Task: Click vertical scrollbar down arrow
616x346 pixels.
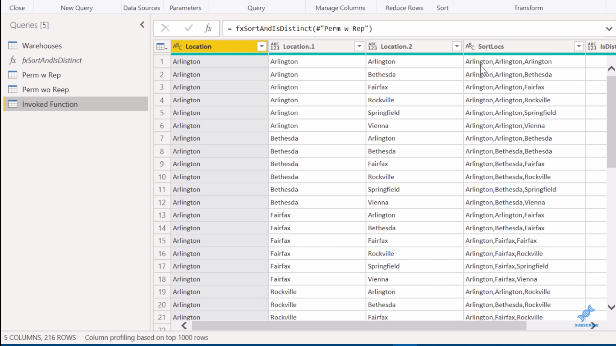Action: click(x=611, y=307)
